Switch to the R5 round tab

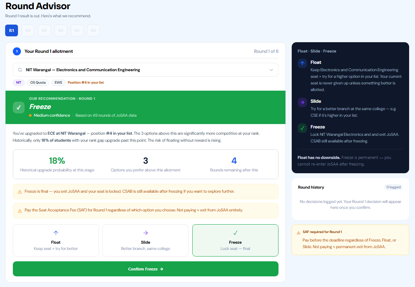point(77,30)
